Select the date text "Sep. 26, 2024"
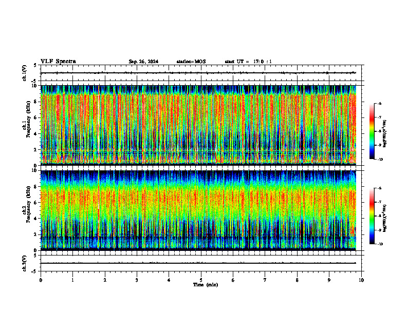Viewport: 407px width, 314px height. coord(143,62)
